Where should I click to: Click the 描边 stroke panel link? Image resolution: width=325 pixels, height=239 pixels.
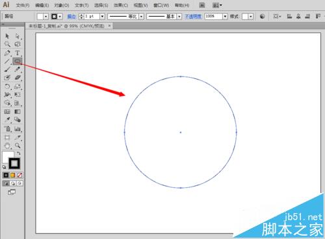click(x=71, y=16)
